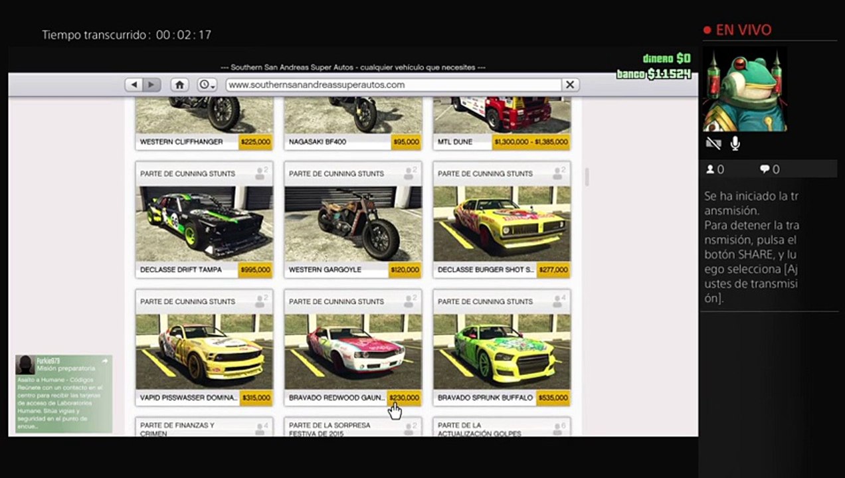Click the browser forward arrow button
Viewport: 845px width, 478px height.
(x=152, y=85)
